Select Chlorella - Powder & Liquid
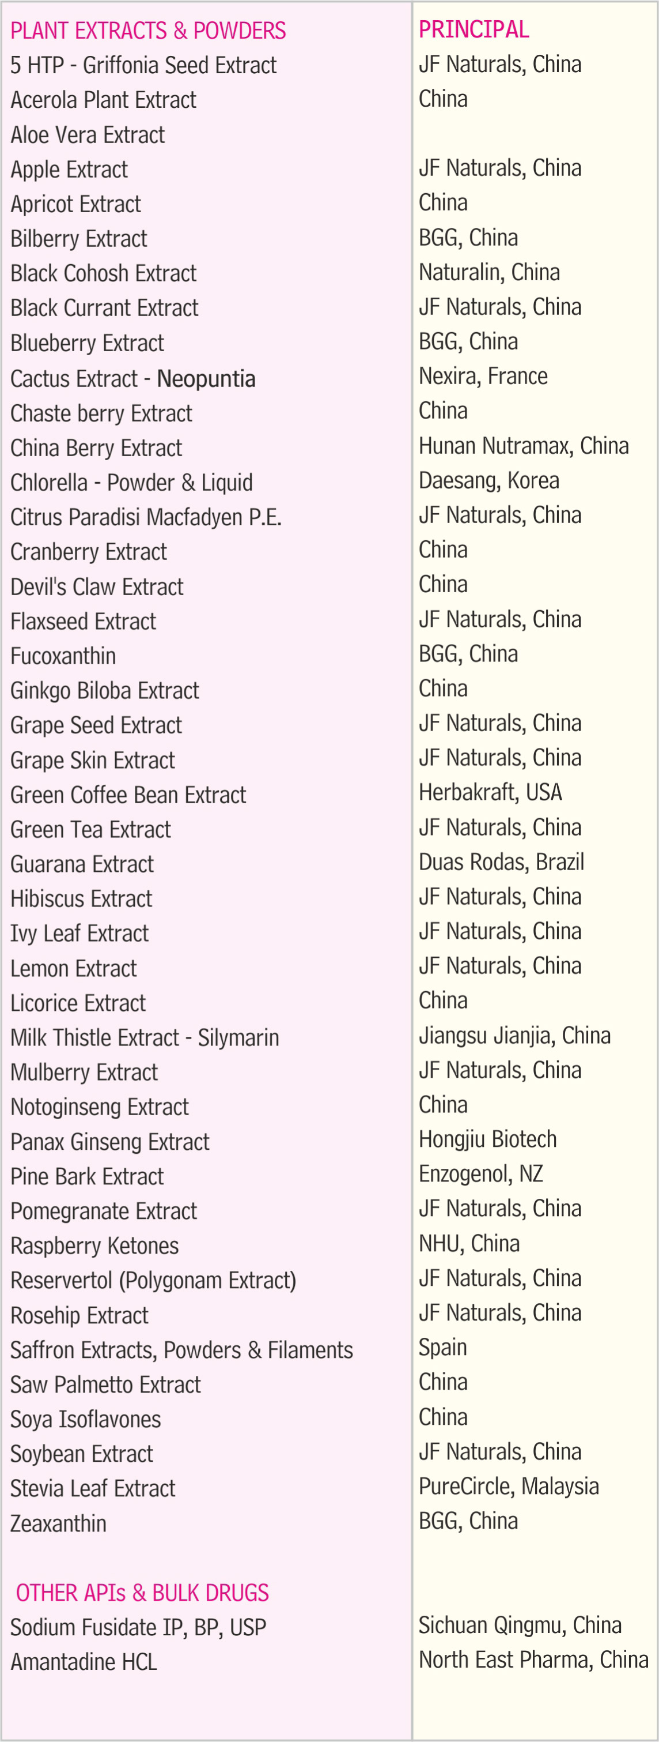The width and height of the screenshot is (659, 1742). [131, 483]
